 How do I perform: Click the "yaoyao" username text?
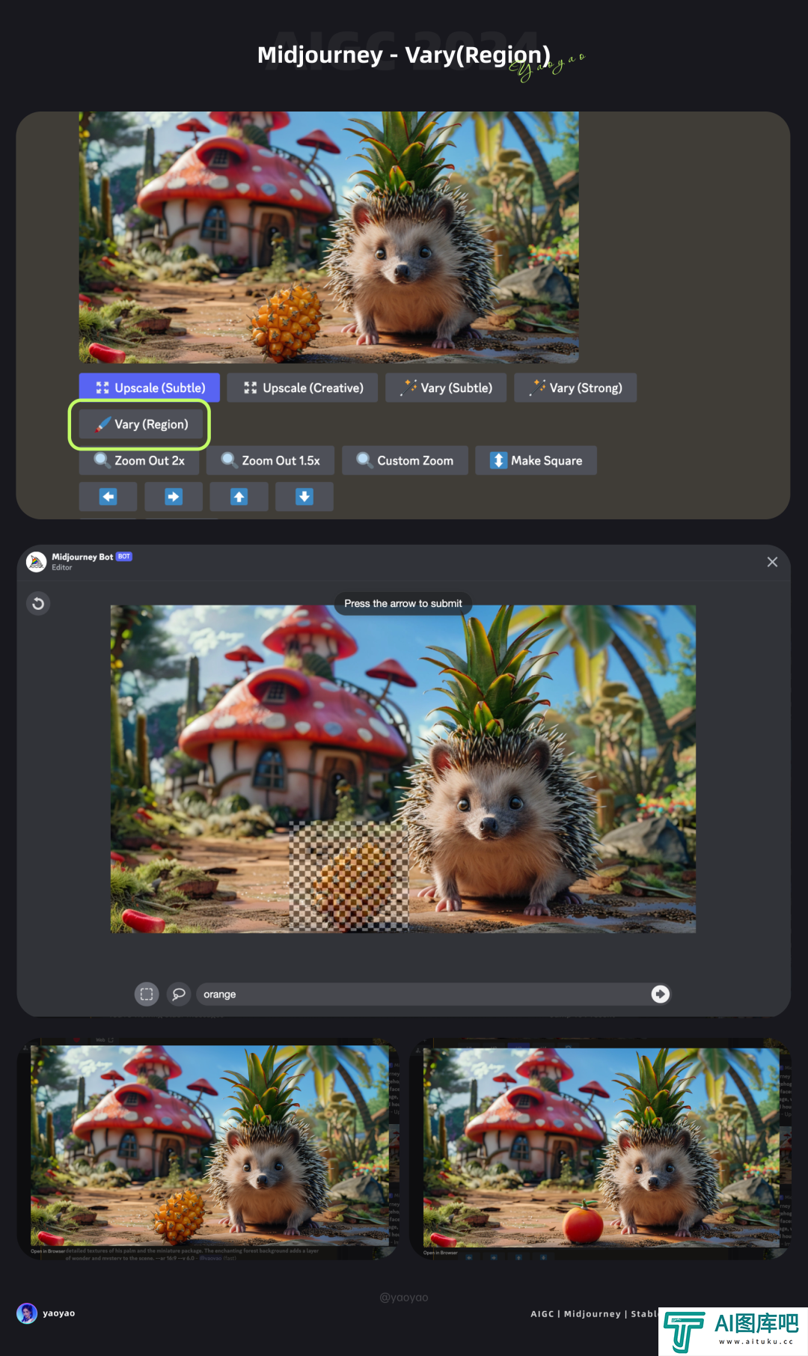coord(59,1313)
